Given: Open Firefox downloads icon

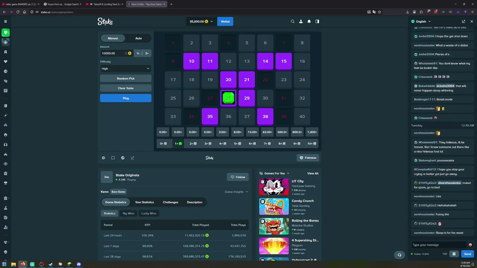Looking at the screenshot, I should pos(407,12).
